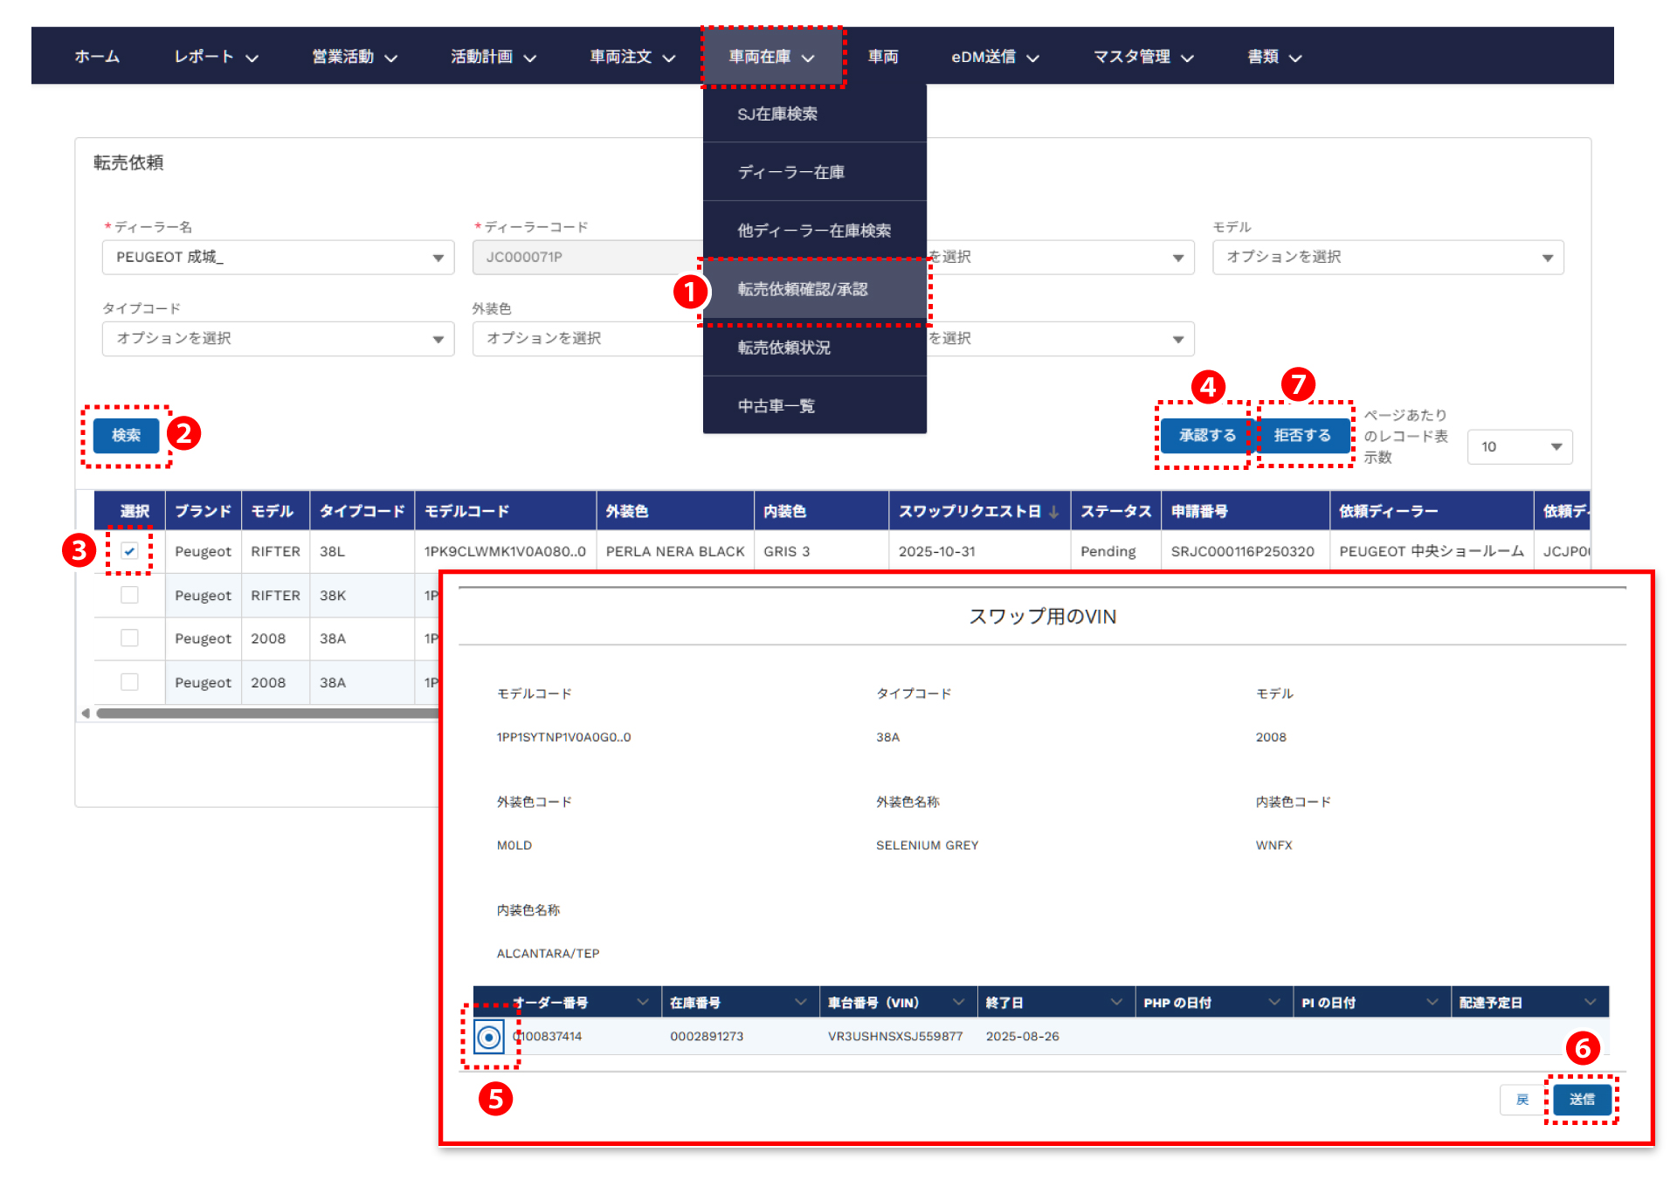Click chevron on PHP の日付 column header
This screenshot has width=1677, height=1194.
pyautogui.click(x=1274, y=1002)
